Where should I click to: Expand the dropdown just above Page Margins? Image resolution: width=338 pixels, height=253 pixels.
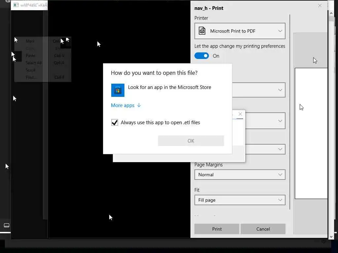(x=265, y=149)
